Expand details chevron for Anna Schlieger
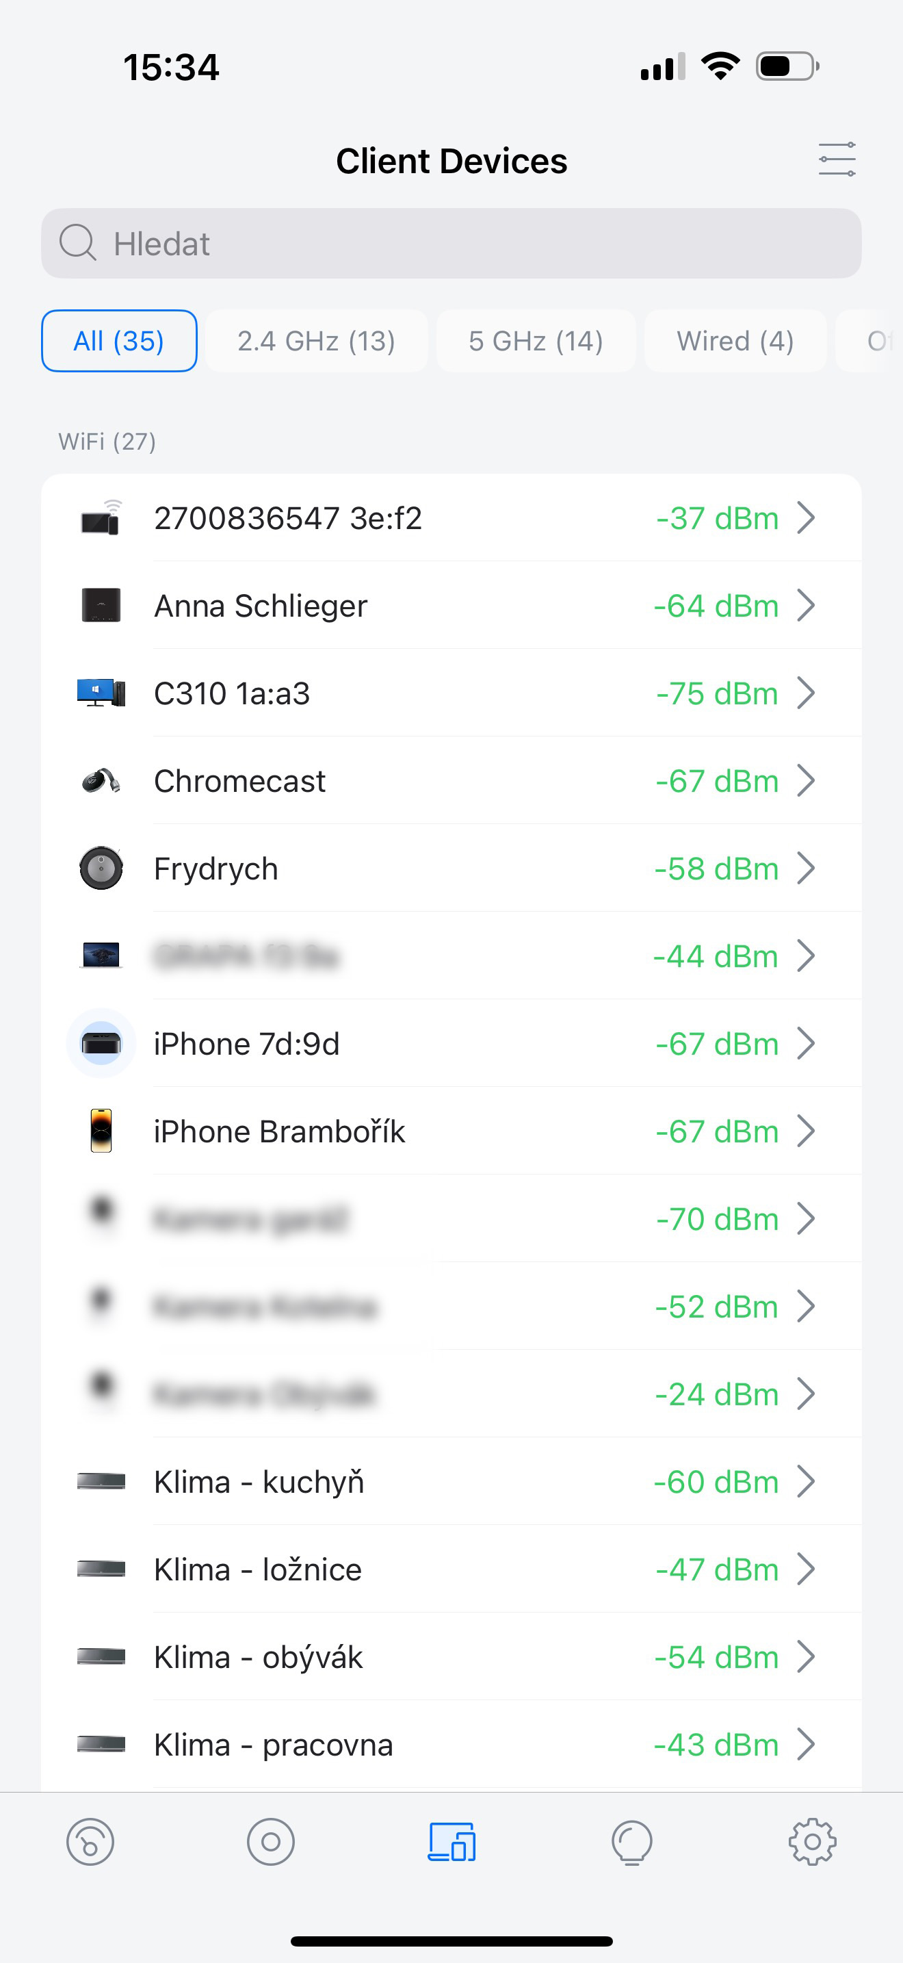This screenshot has height=1963, width=903. click(x=806, y=606)
